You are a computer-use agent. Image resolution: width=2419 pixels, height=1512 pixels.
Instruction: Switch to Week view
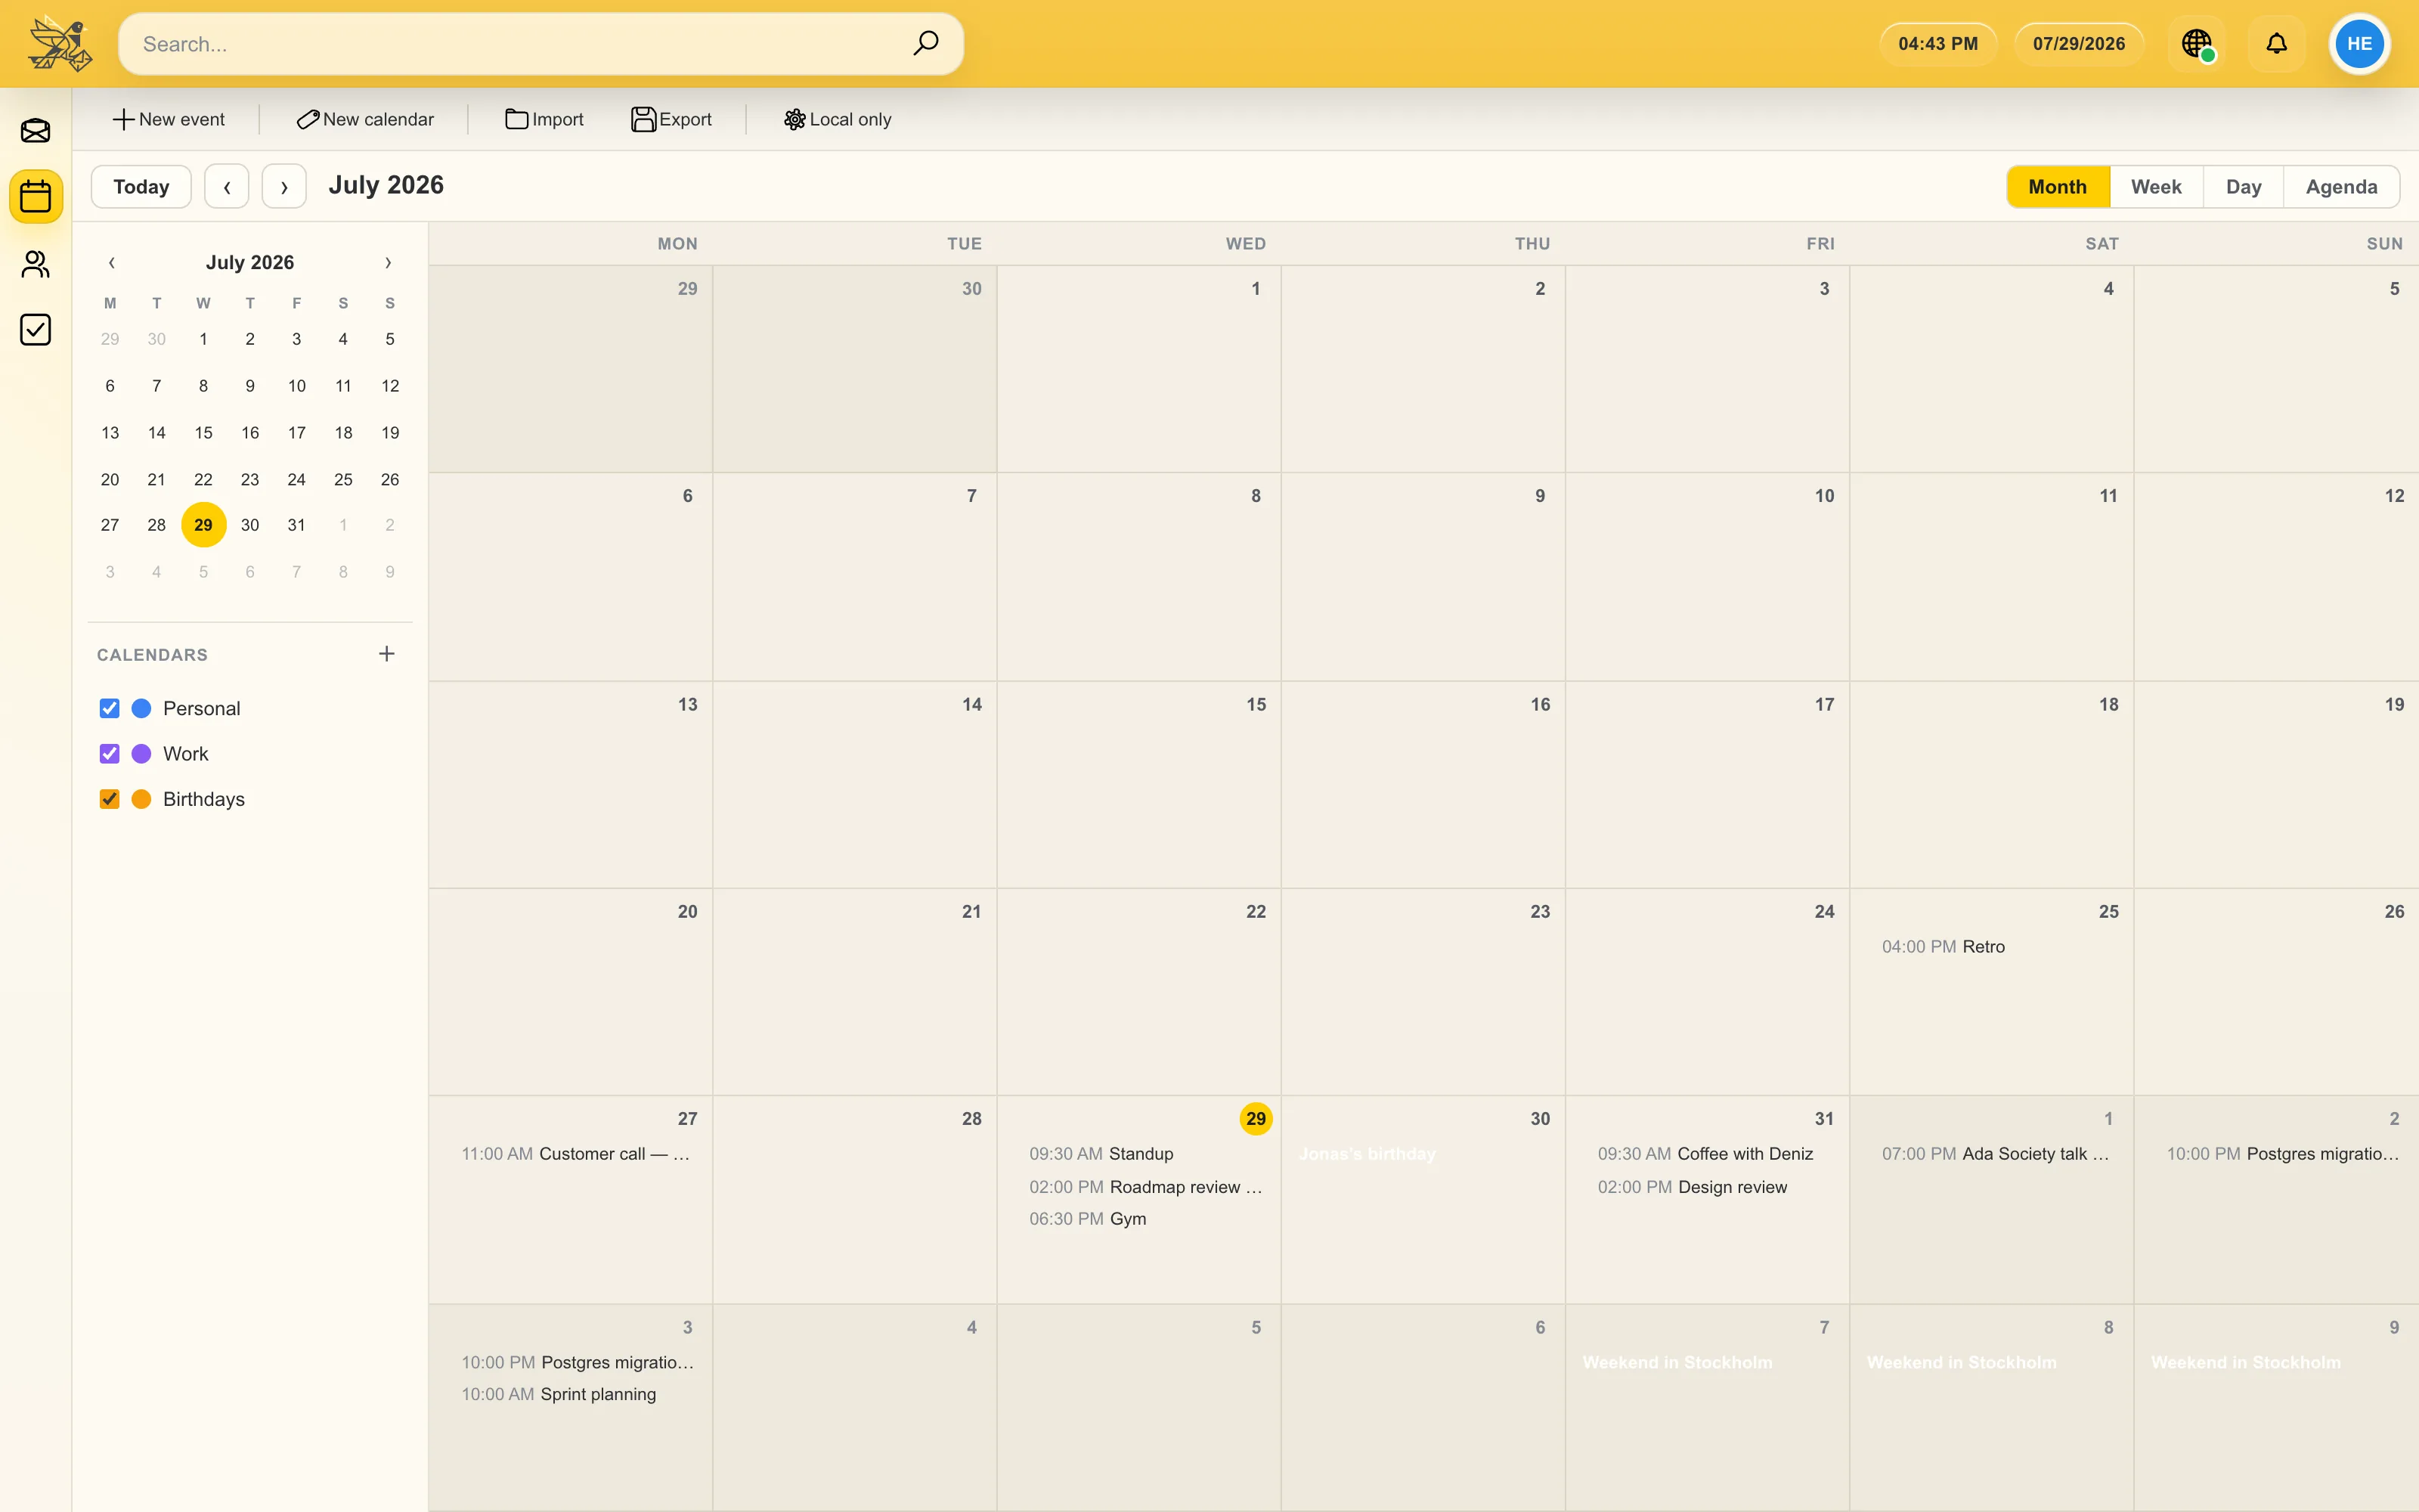coord(2156,187)
